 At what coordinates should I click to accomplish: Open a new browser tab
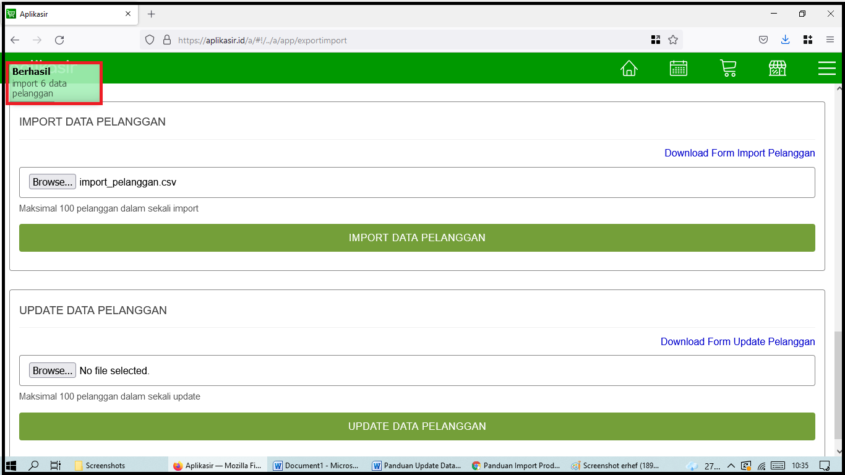pyautogui.click(x=152, y=14)
